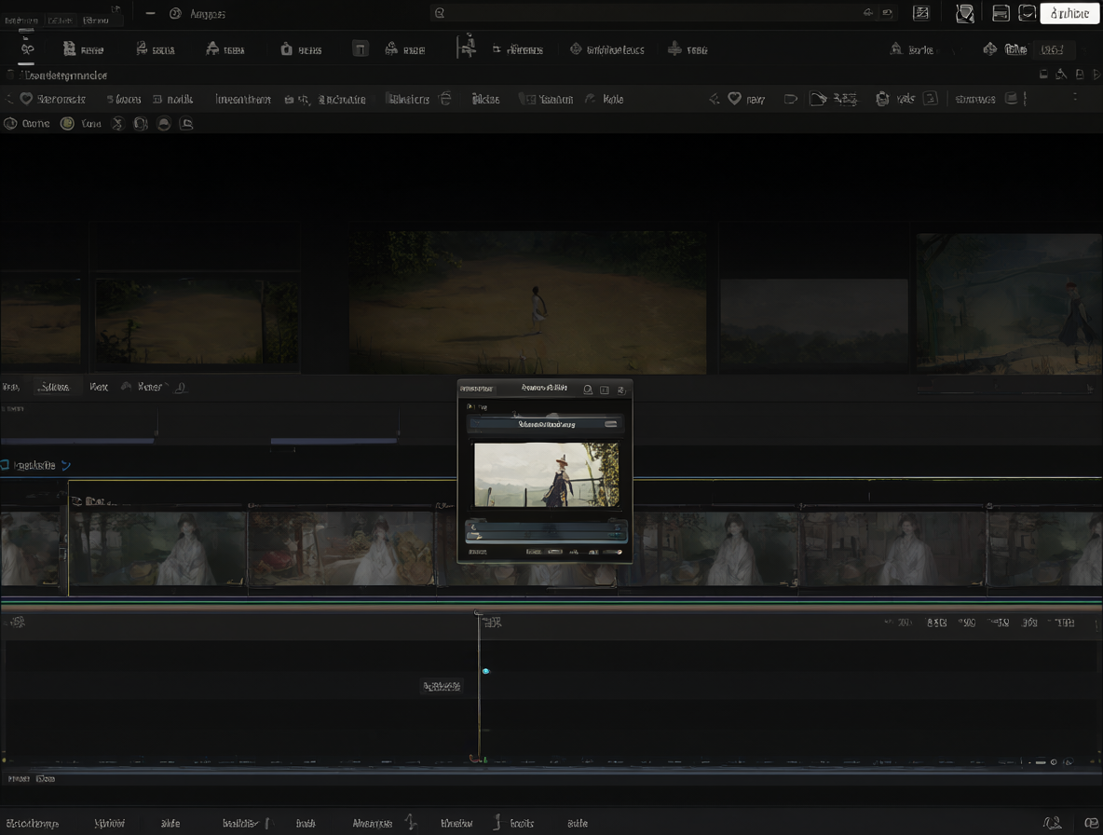This screenshot has height=835, width=1103.
Task: Click the folder export icon in the right toolbar
Action: click(817, 99)
